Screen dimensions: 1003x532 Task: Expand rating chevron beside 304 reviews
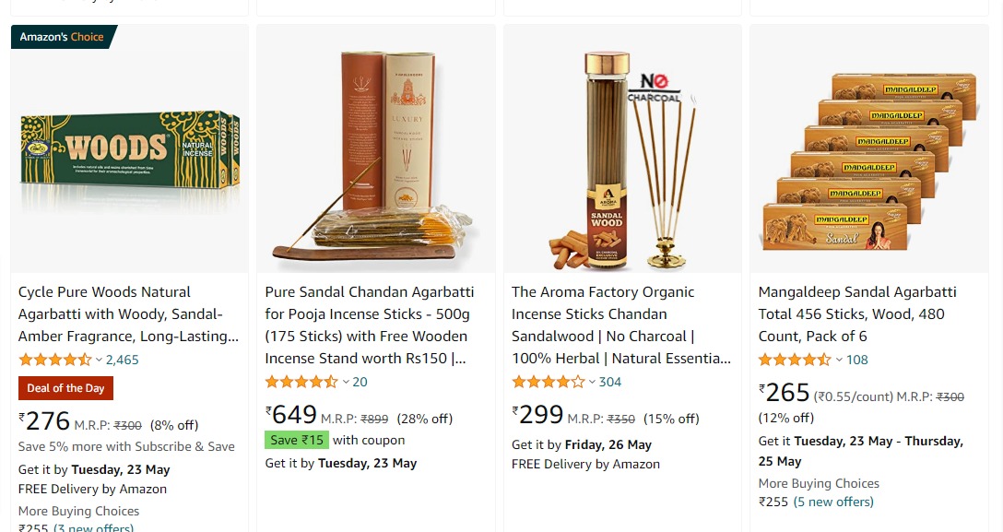pyautogui.click(x=592, y=383)
